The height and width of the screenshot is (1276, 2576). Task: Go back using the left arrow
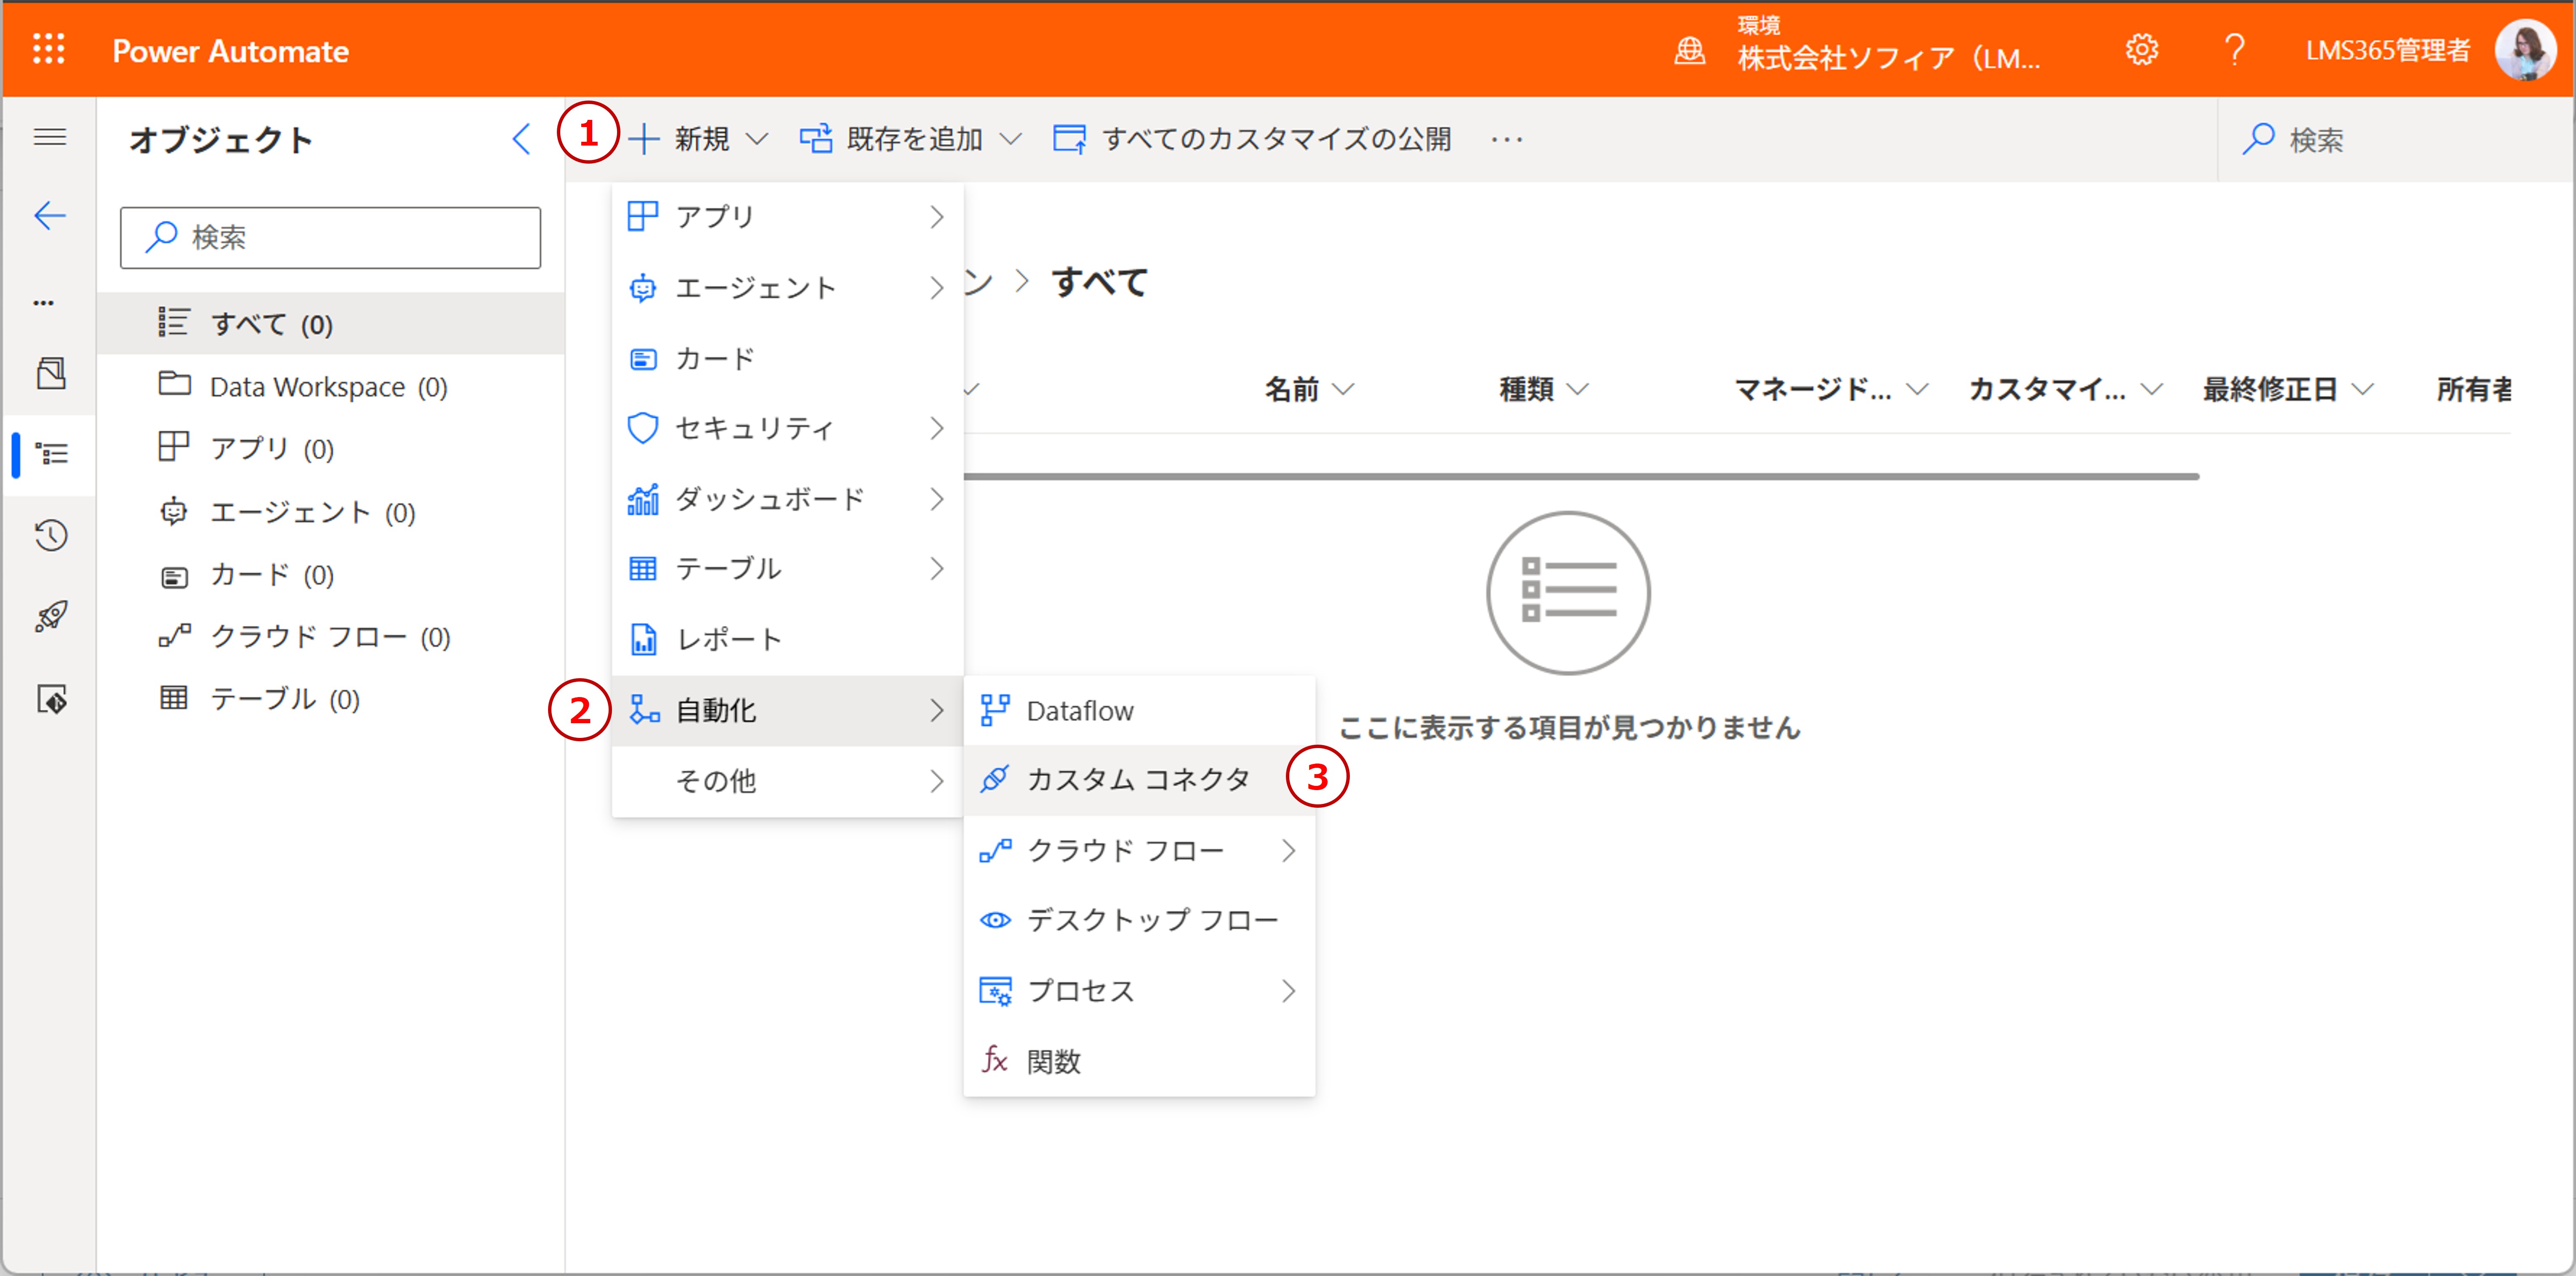[x=50, y=215]
